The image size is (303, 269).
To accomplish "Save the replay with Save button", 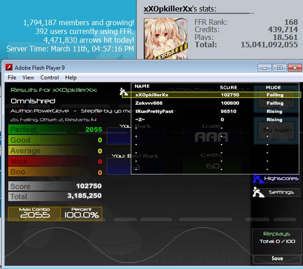I will [277, 258].
